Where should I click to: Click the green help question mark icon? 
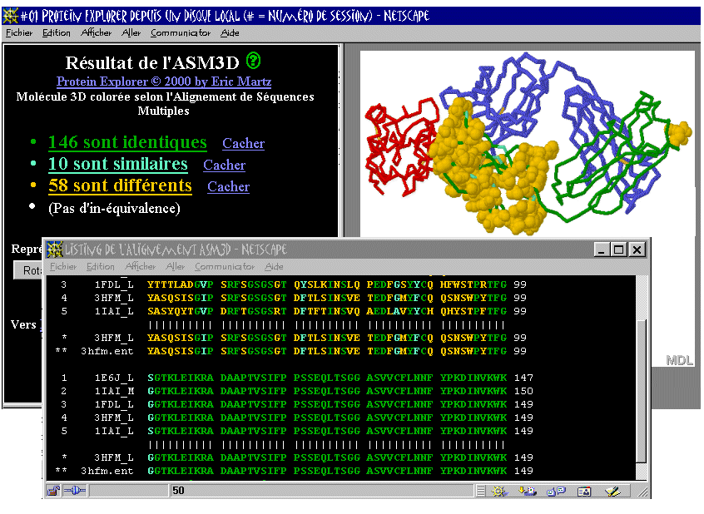(253, 61)
